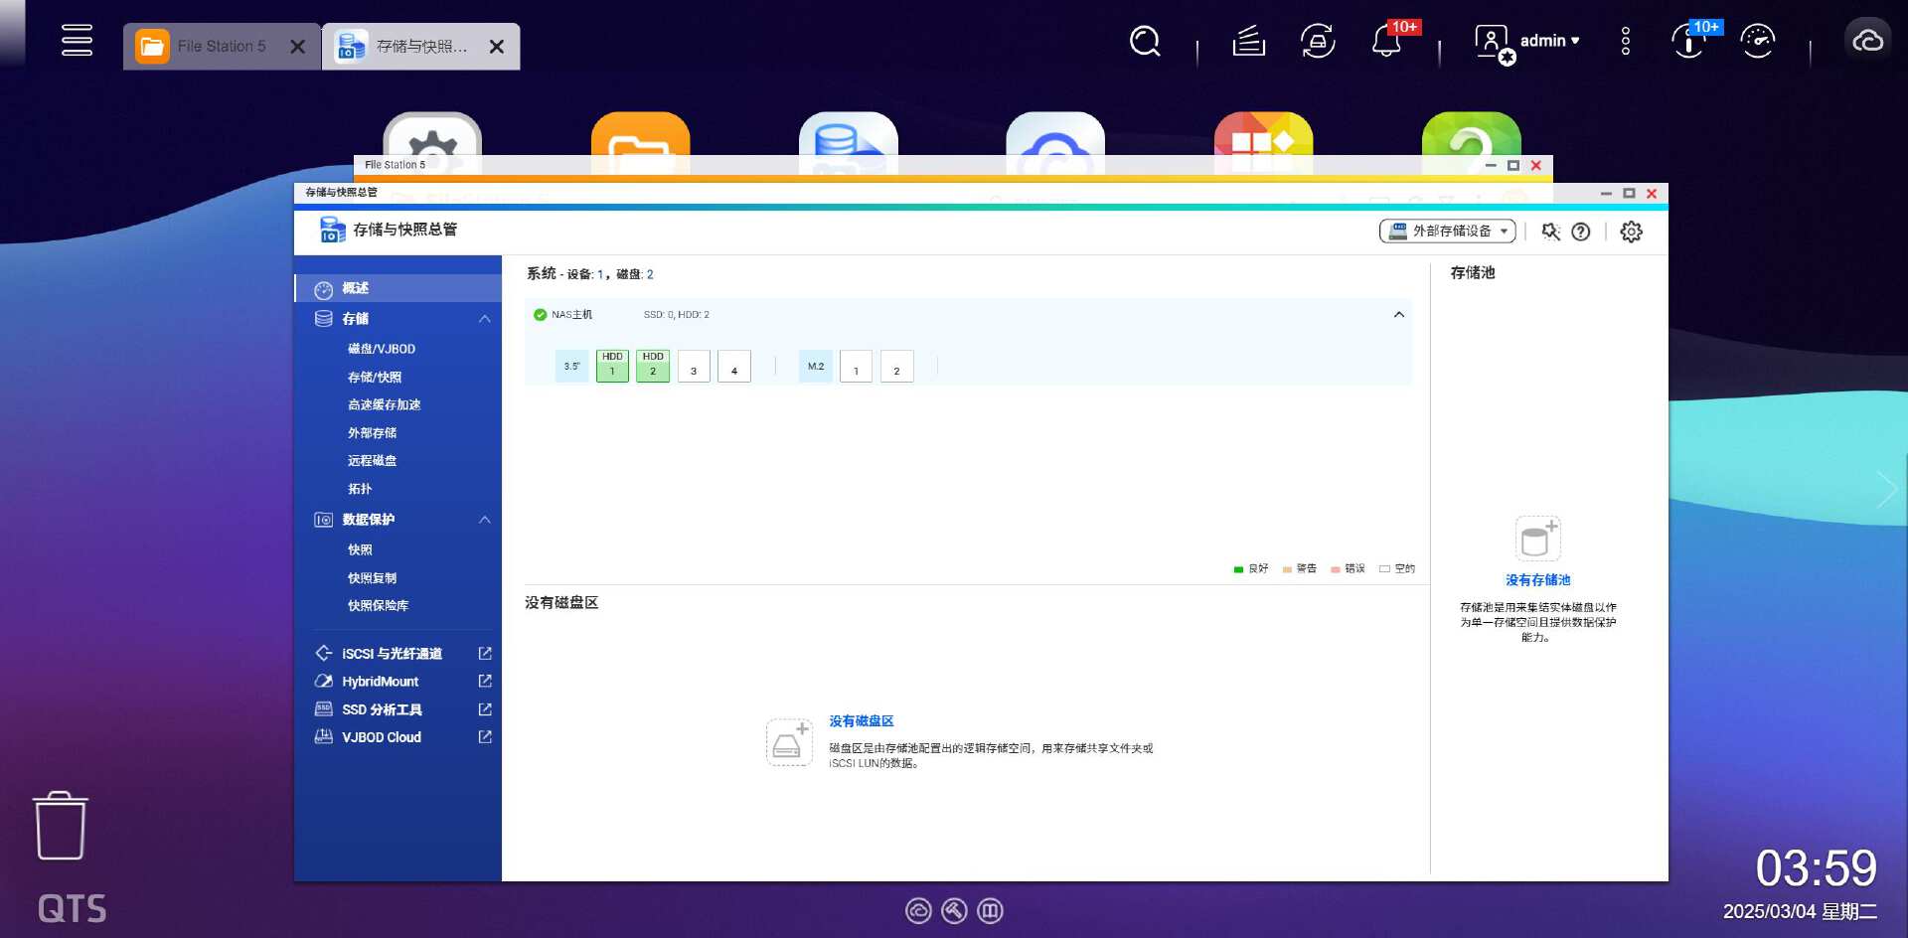Select M.2 slot 1

click(x=856, y=366)
